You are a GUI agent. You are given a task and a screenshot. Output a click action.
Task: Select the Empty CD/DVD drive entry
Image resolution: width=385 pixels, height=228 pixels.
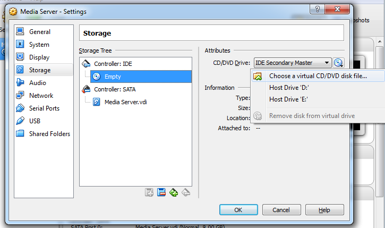[141, 77]
